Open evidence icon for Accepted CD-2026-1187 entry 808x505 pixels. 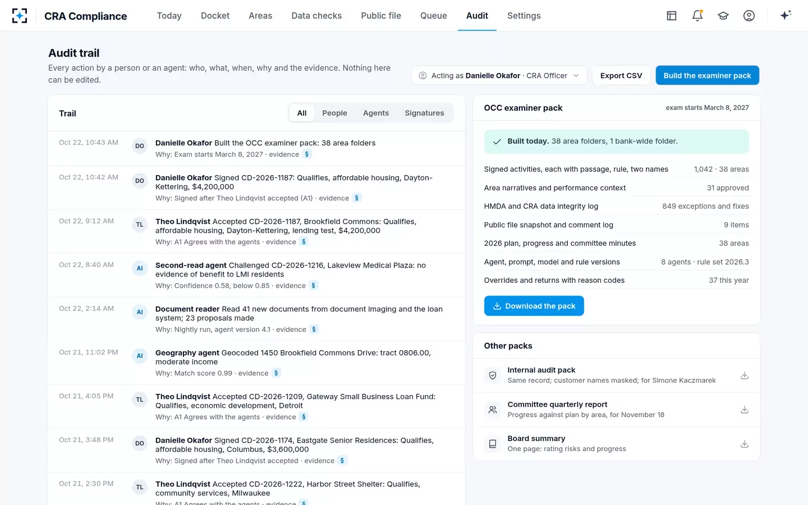(x=304, y=242)
